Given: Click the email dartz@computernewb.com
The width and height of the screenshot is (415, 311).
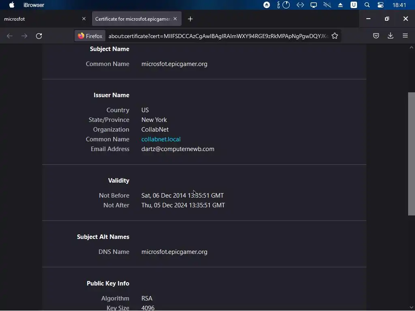Looking at the screenshot, I should [178, 149].
